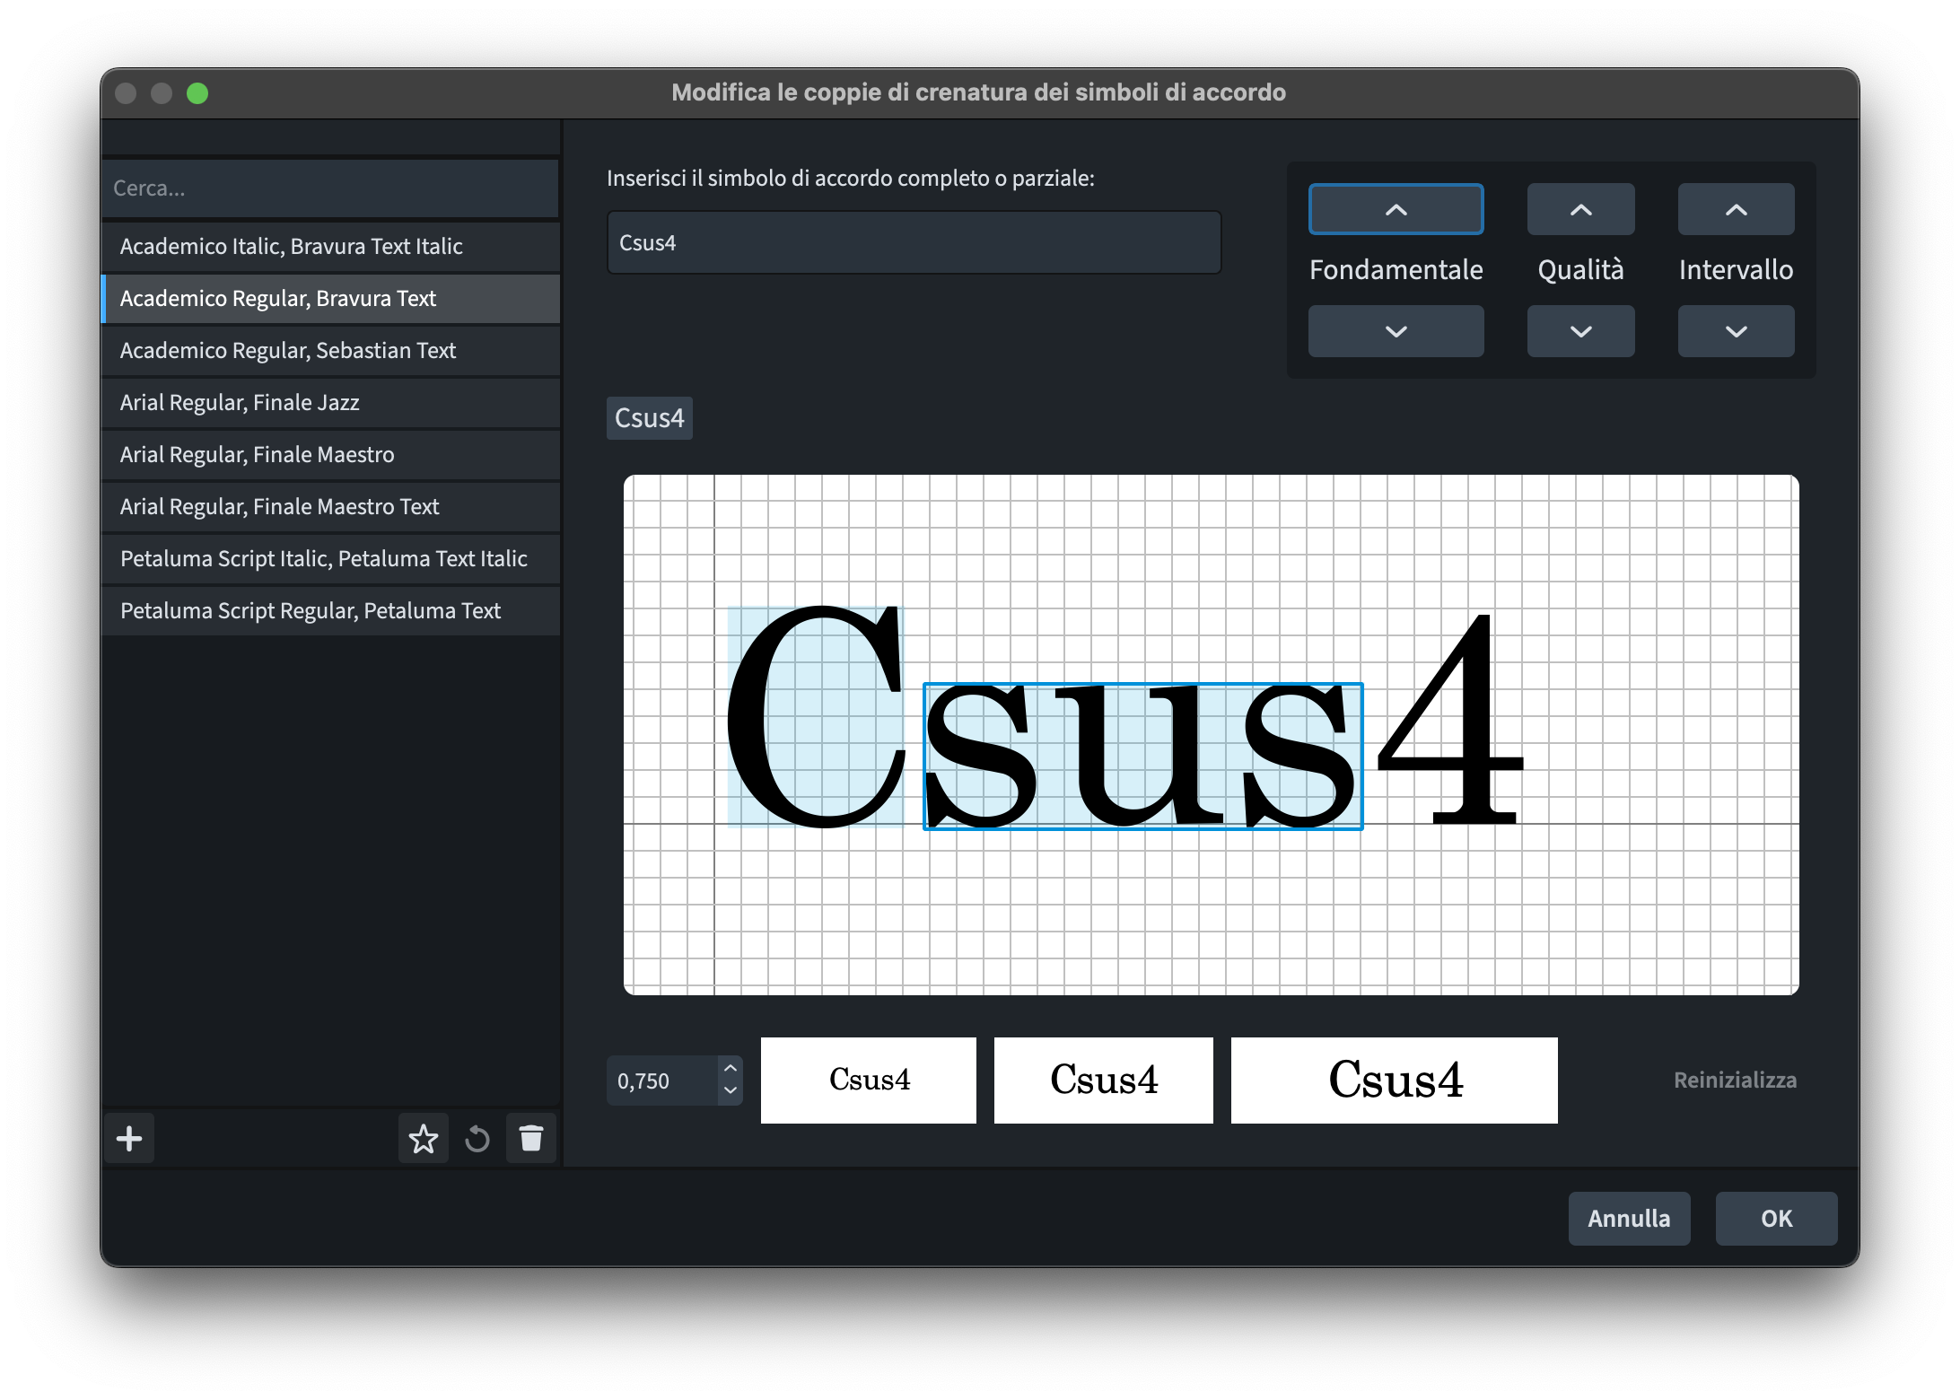Select the largest Csus4 preview thumbnail

[1394, 1080]
